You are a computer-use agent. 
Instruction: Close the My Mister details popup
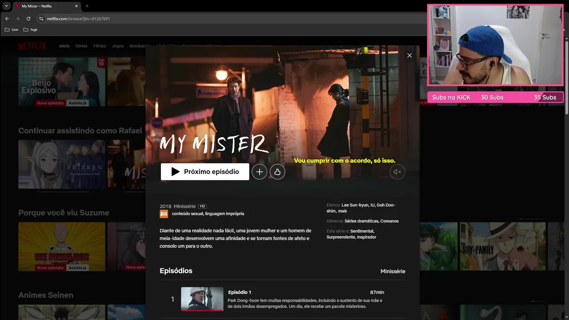pyautogui.click(x=409, y=56)
